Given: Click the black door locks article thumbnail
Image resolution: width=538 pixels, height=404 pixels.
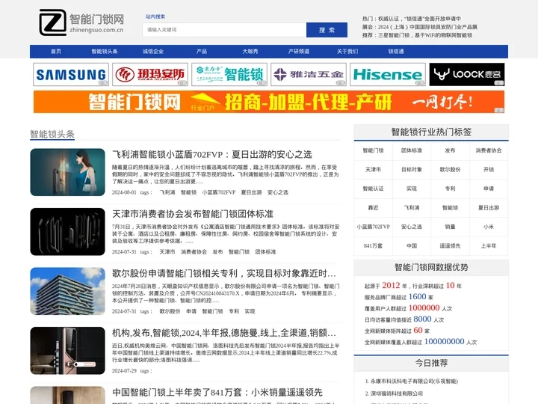Looking at the screenshot, I should [x=67, y=231].
